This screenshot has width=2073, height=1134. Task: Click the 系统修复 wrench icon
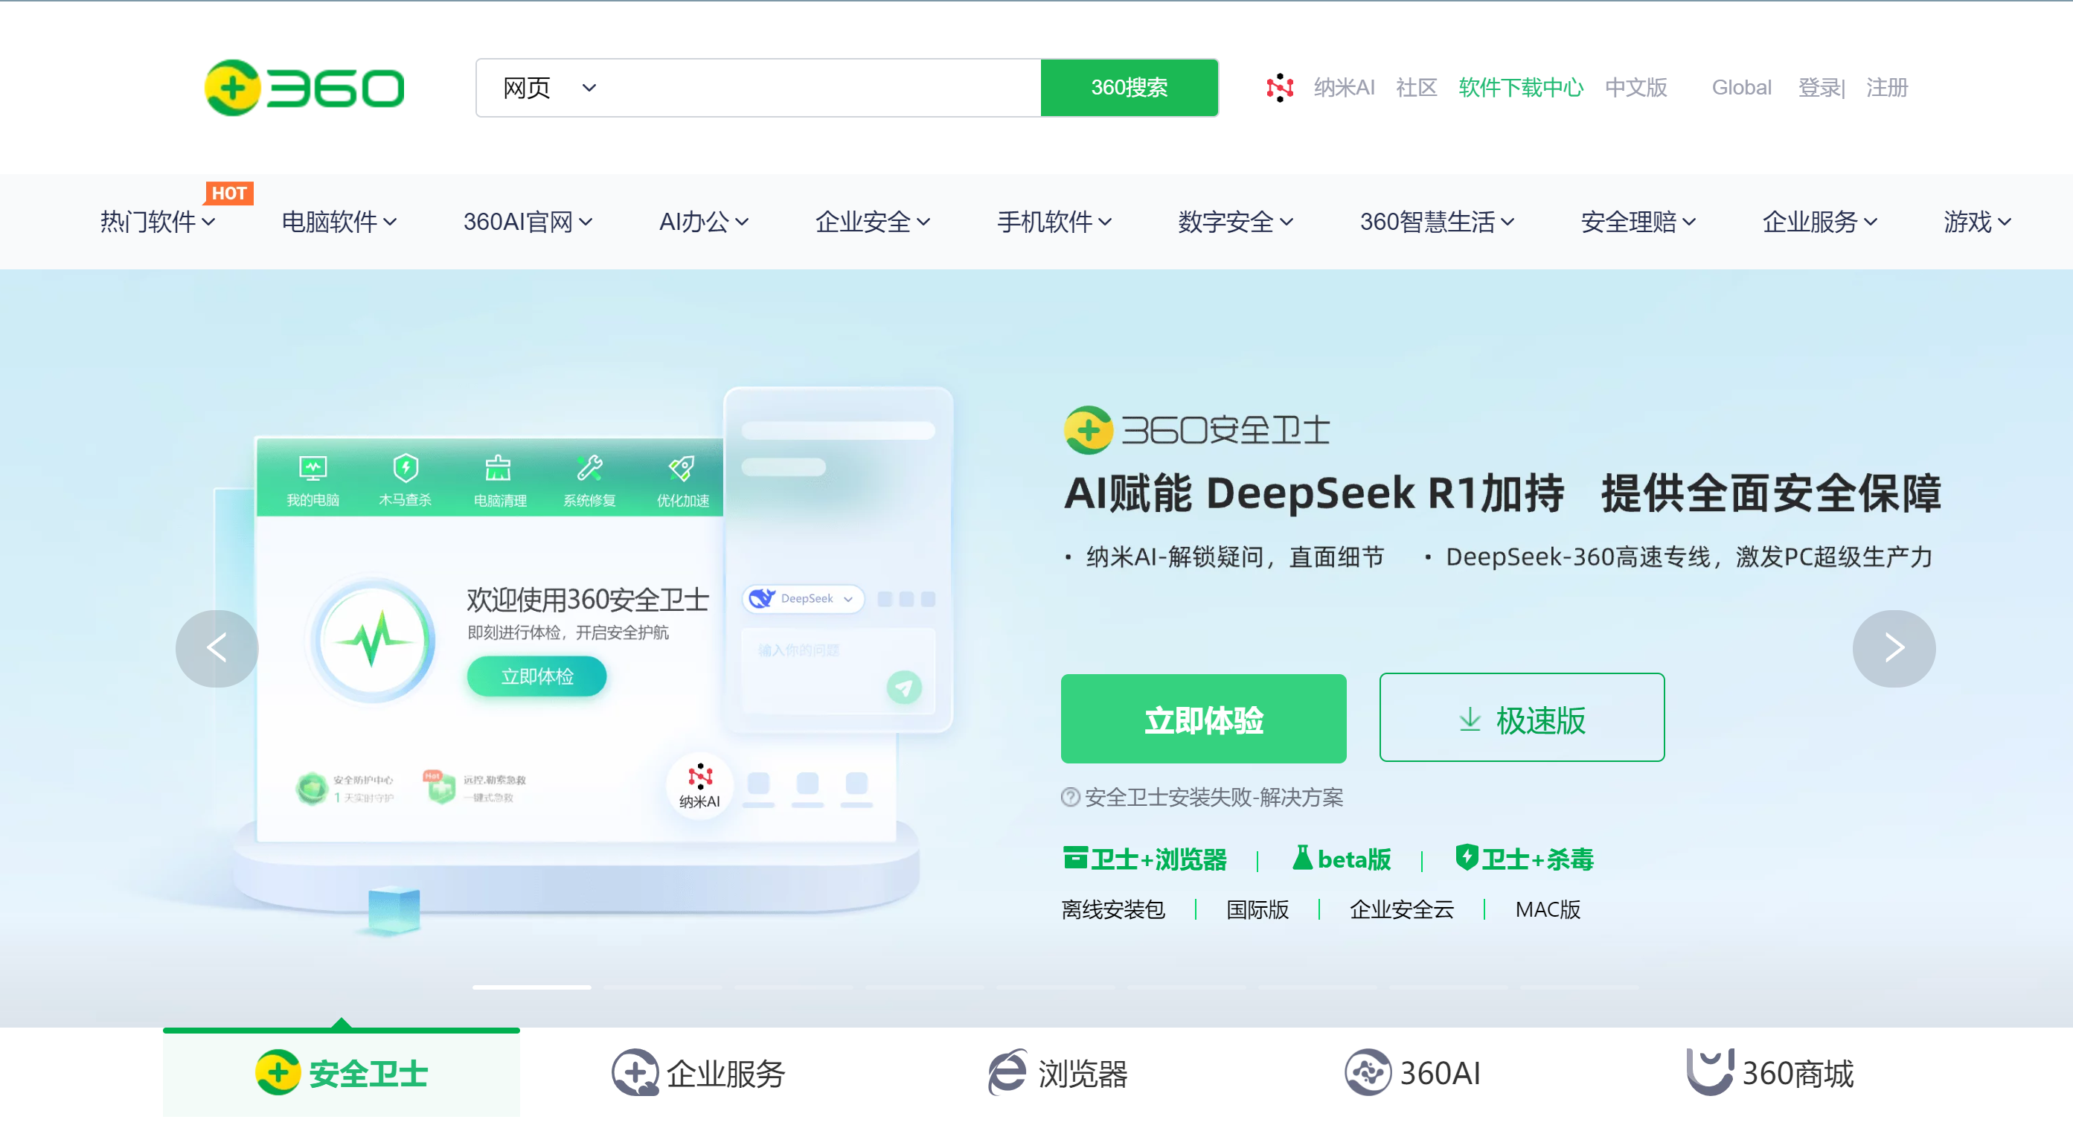[x=589, y=467]
